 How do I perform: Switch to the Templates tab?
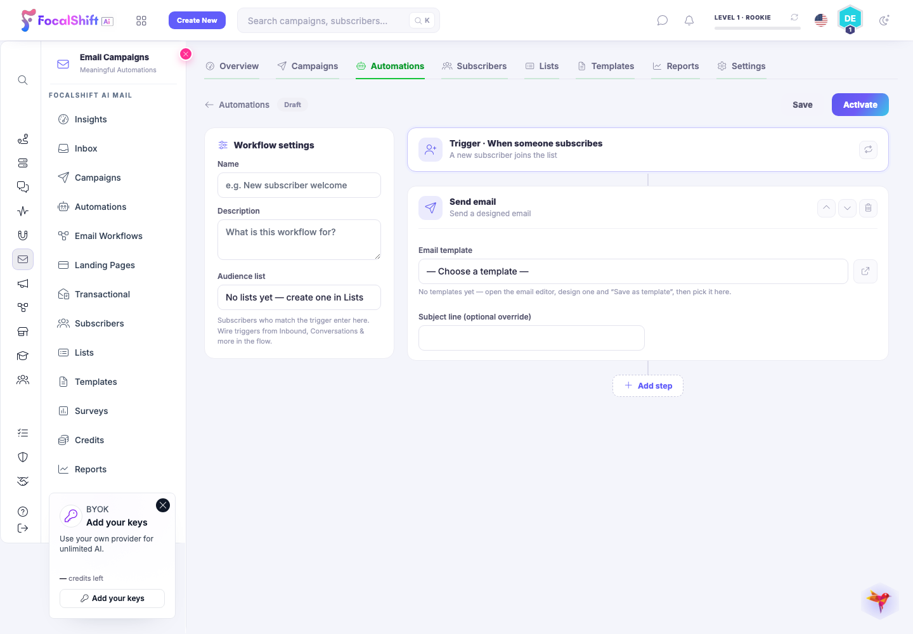[605, 66]
